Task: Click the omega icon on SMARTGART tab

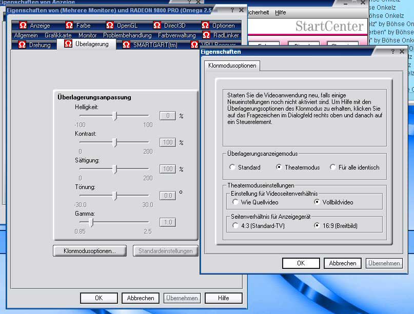Action: point(126,45)
